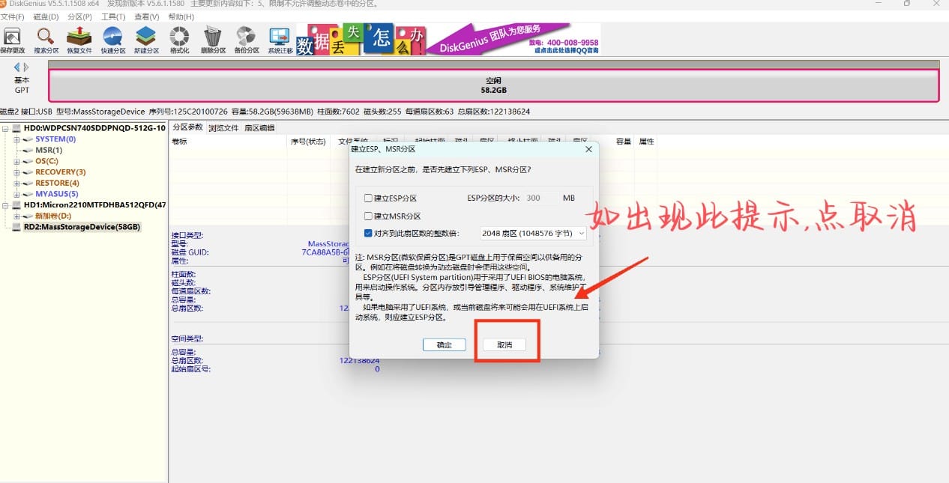Select the 58.2GB 空闲 disk space bar
The image size is (949, 483).
[x=492, y=85]
